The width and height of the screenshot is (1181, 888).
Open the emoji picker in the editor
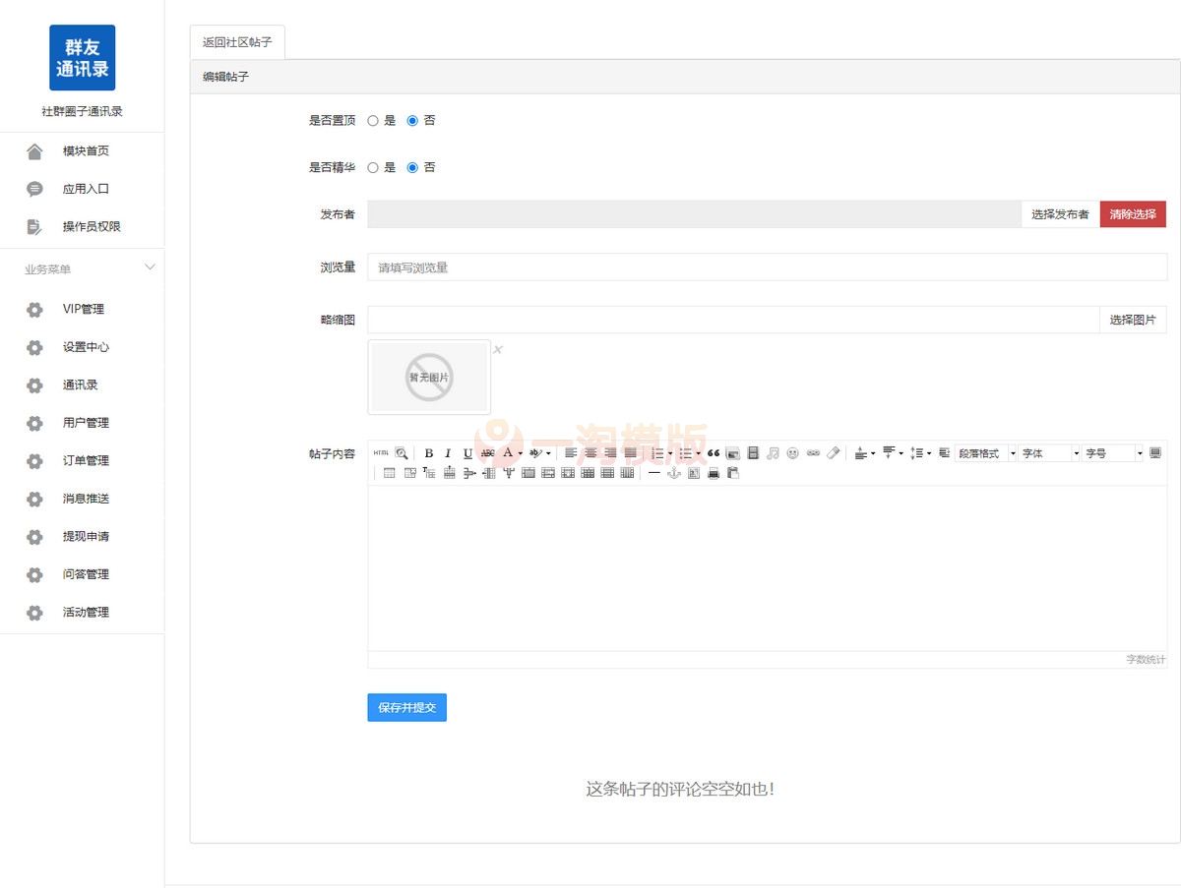[791, 451]
